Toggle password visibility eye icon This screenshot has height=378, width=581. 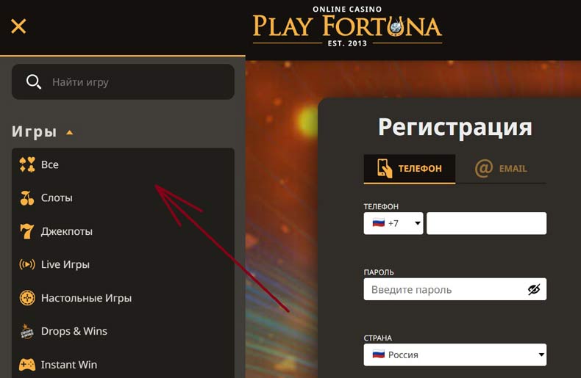click(x=534, y=289)
